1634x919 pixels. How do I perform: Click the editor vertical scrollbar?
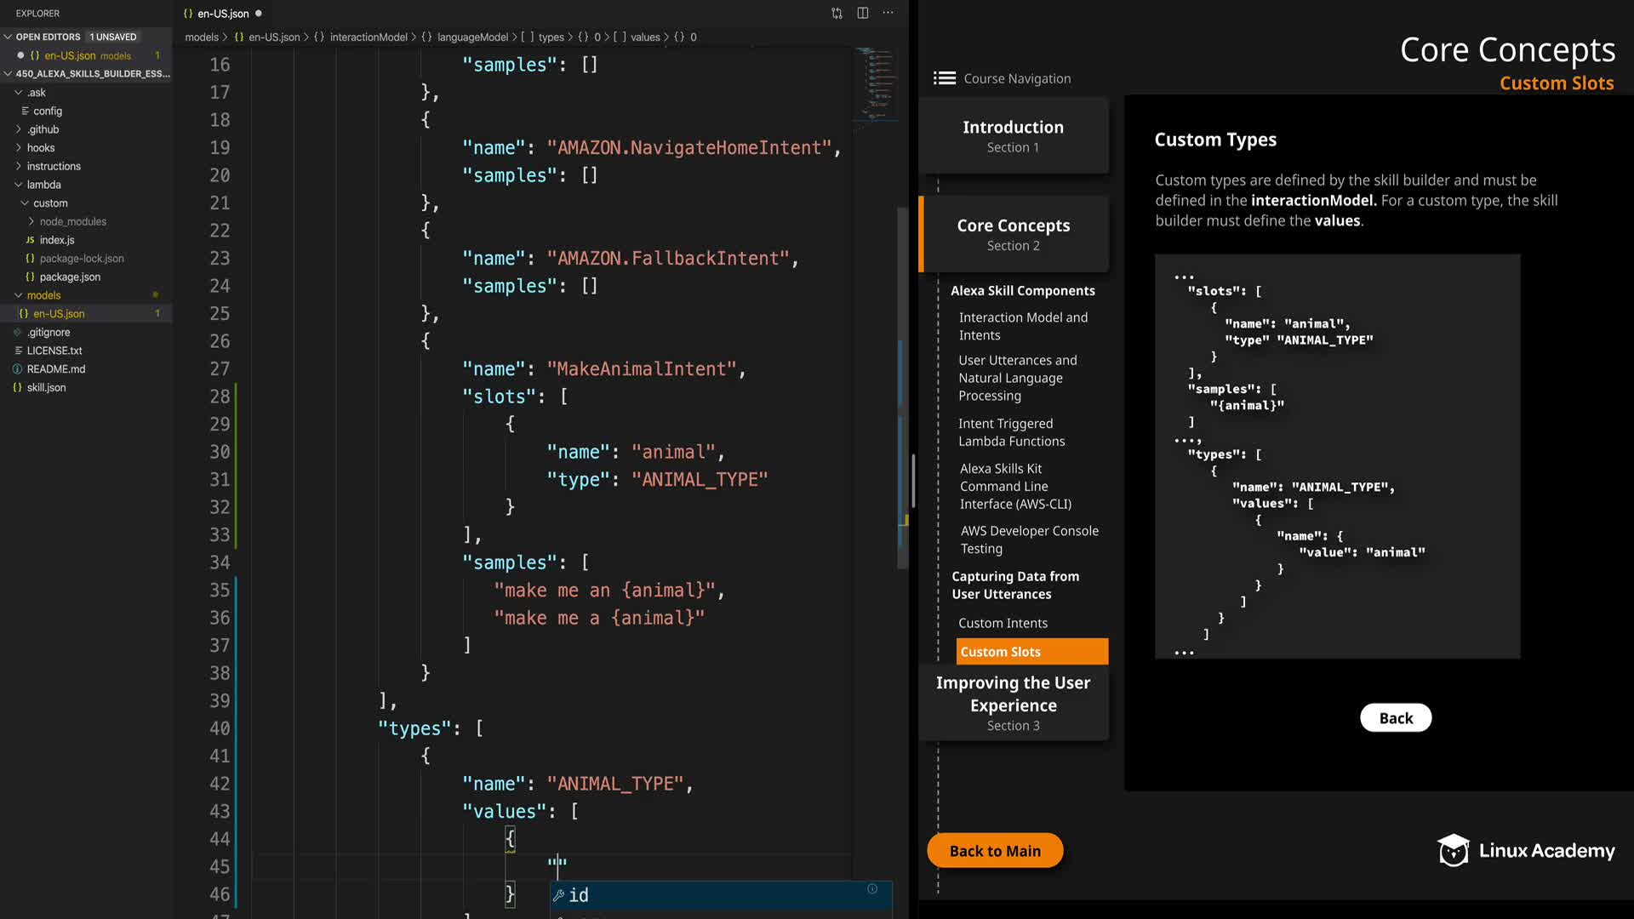(x=903, y=383)
